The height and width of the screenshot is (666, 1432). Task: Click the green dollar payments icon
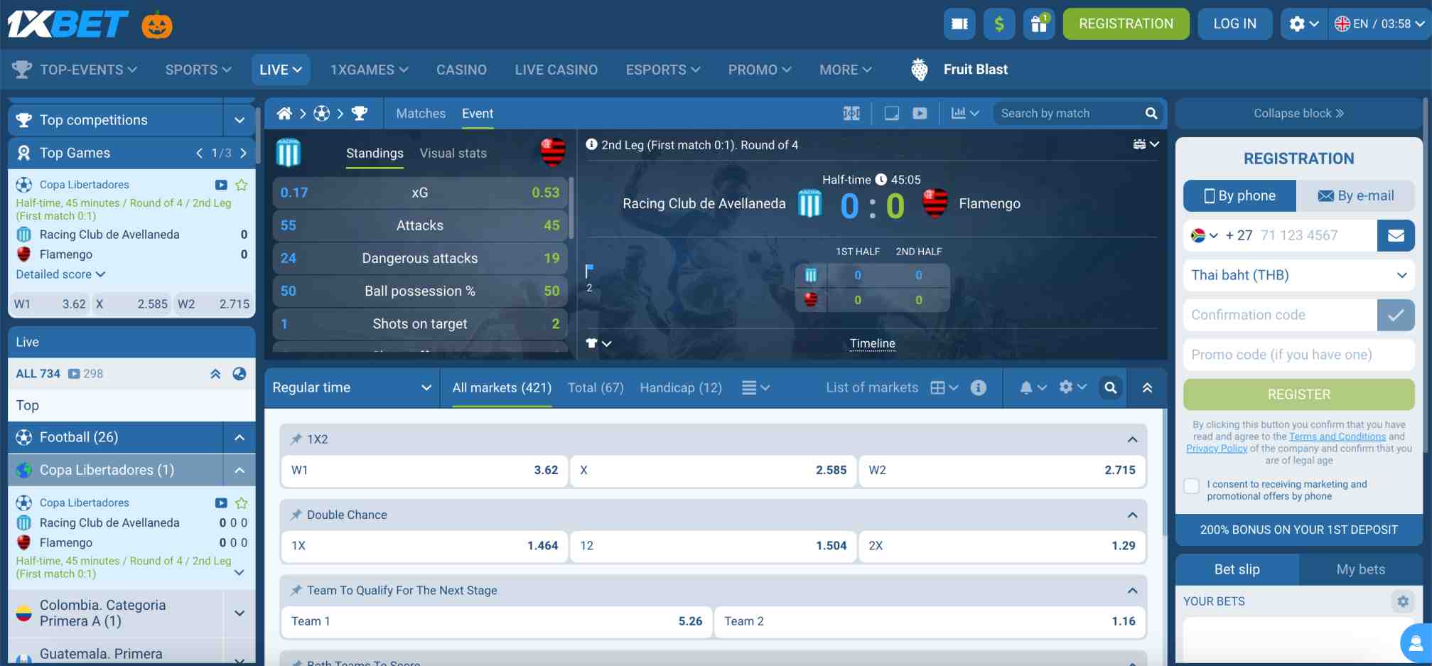[998, 23]
